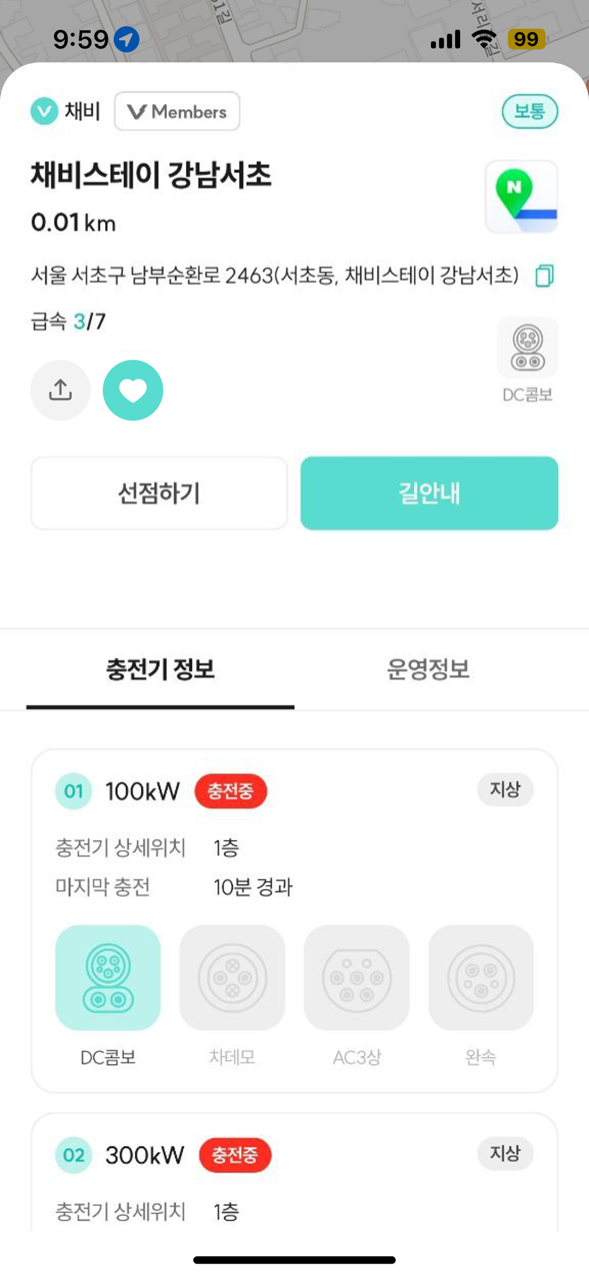This screenshot has height=1276, width=589.
Task: Tap the 채비 brand logo icon
Action: click(44, 111)
